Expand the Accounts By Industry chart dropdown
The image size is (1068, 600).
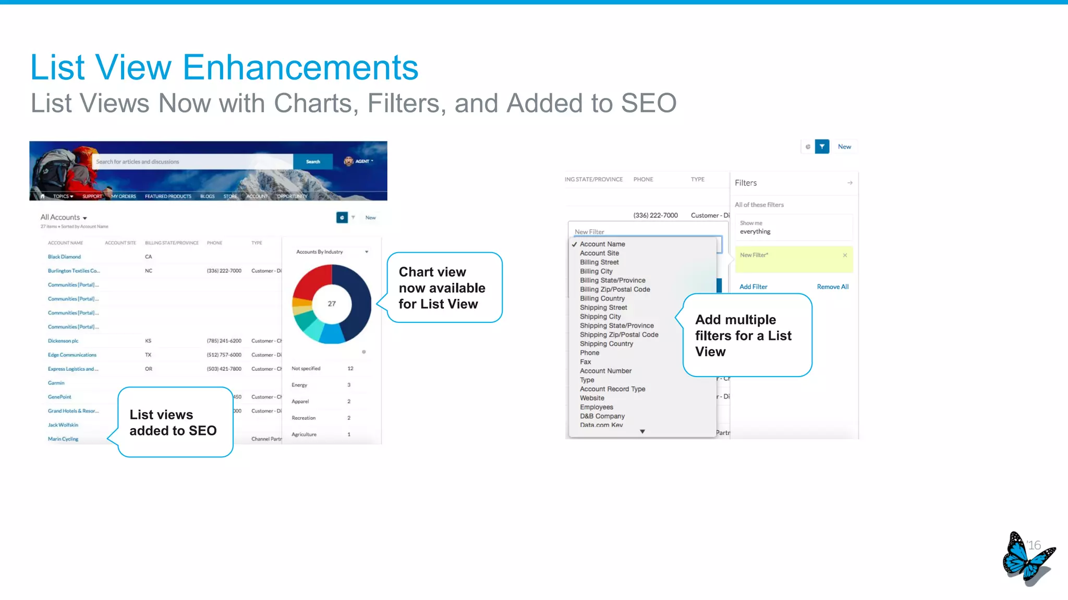point(367,252)
